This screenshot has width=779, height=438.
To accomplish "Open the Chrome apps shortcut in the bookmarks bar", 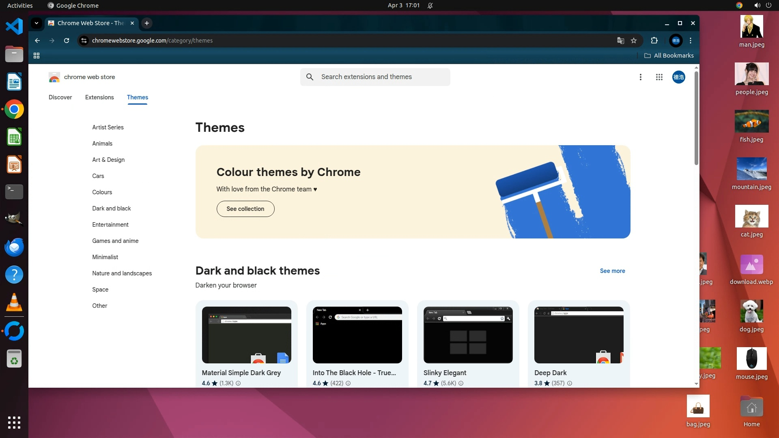I will tap(37, 56).
